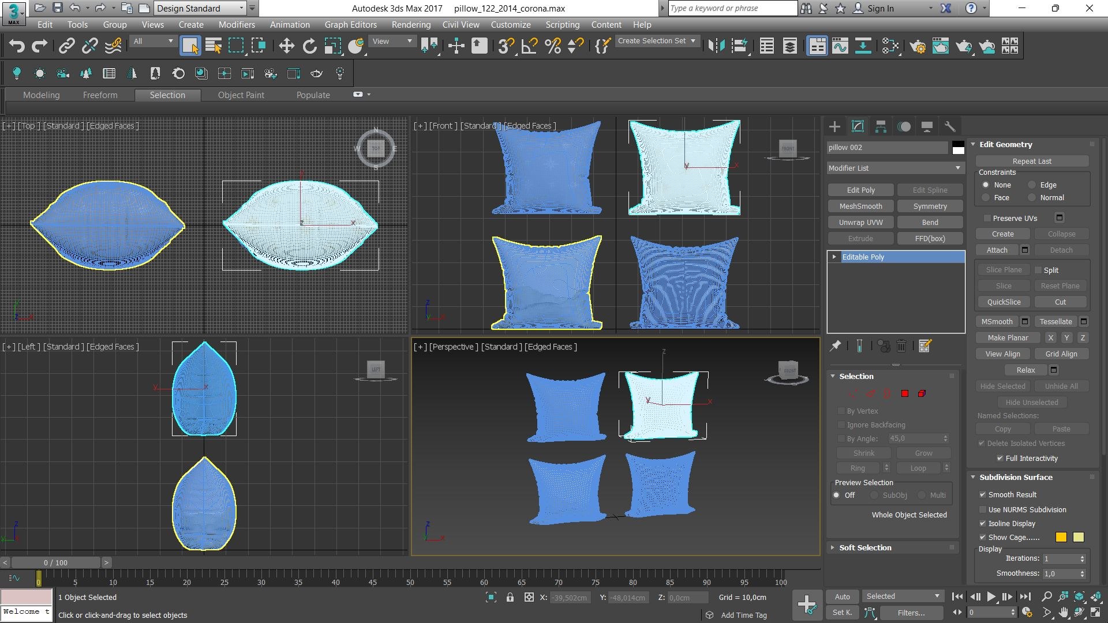Click the QuickSlice button

tap(1004, 302)
